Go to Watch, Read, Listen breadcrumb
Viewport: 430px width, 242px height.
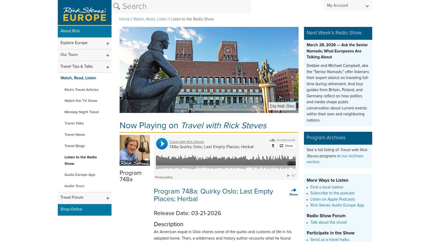[x=150, y=19]
